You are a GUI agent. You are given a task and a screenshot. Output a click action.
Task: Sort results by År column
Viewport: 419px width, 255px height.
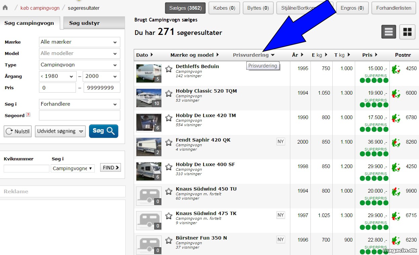point(298,55)
